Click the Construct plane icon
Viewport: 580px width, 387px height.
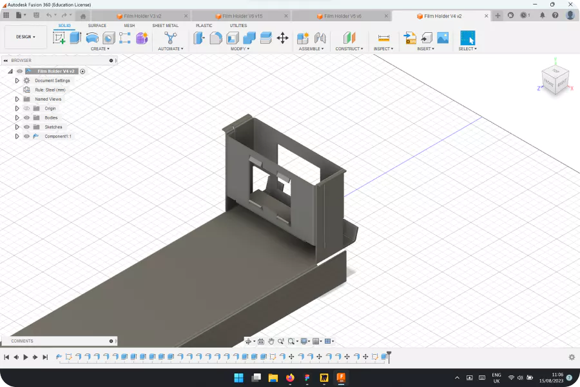tap(349, 38)
